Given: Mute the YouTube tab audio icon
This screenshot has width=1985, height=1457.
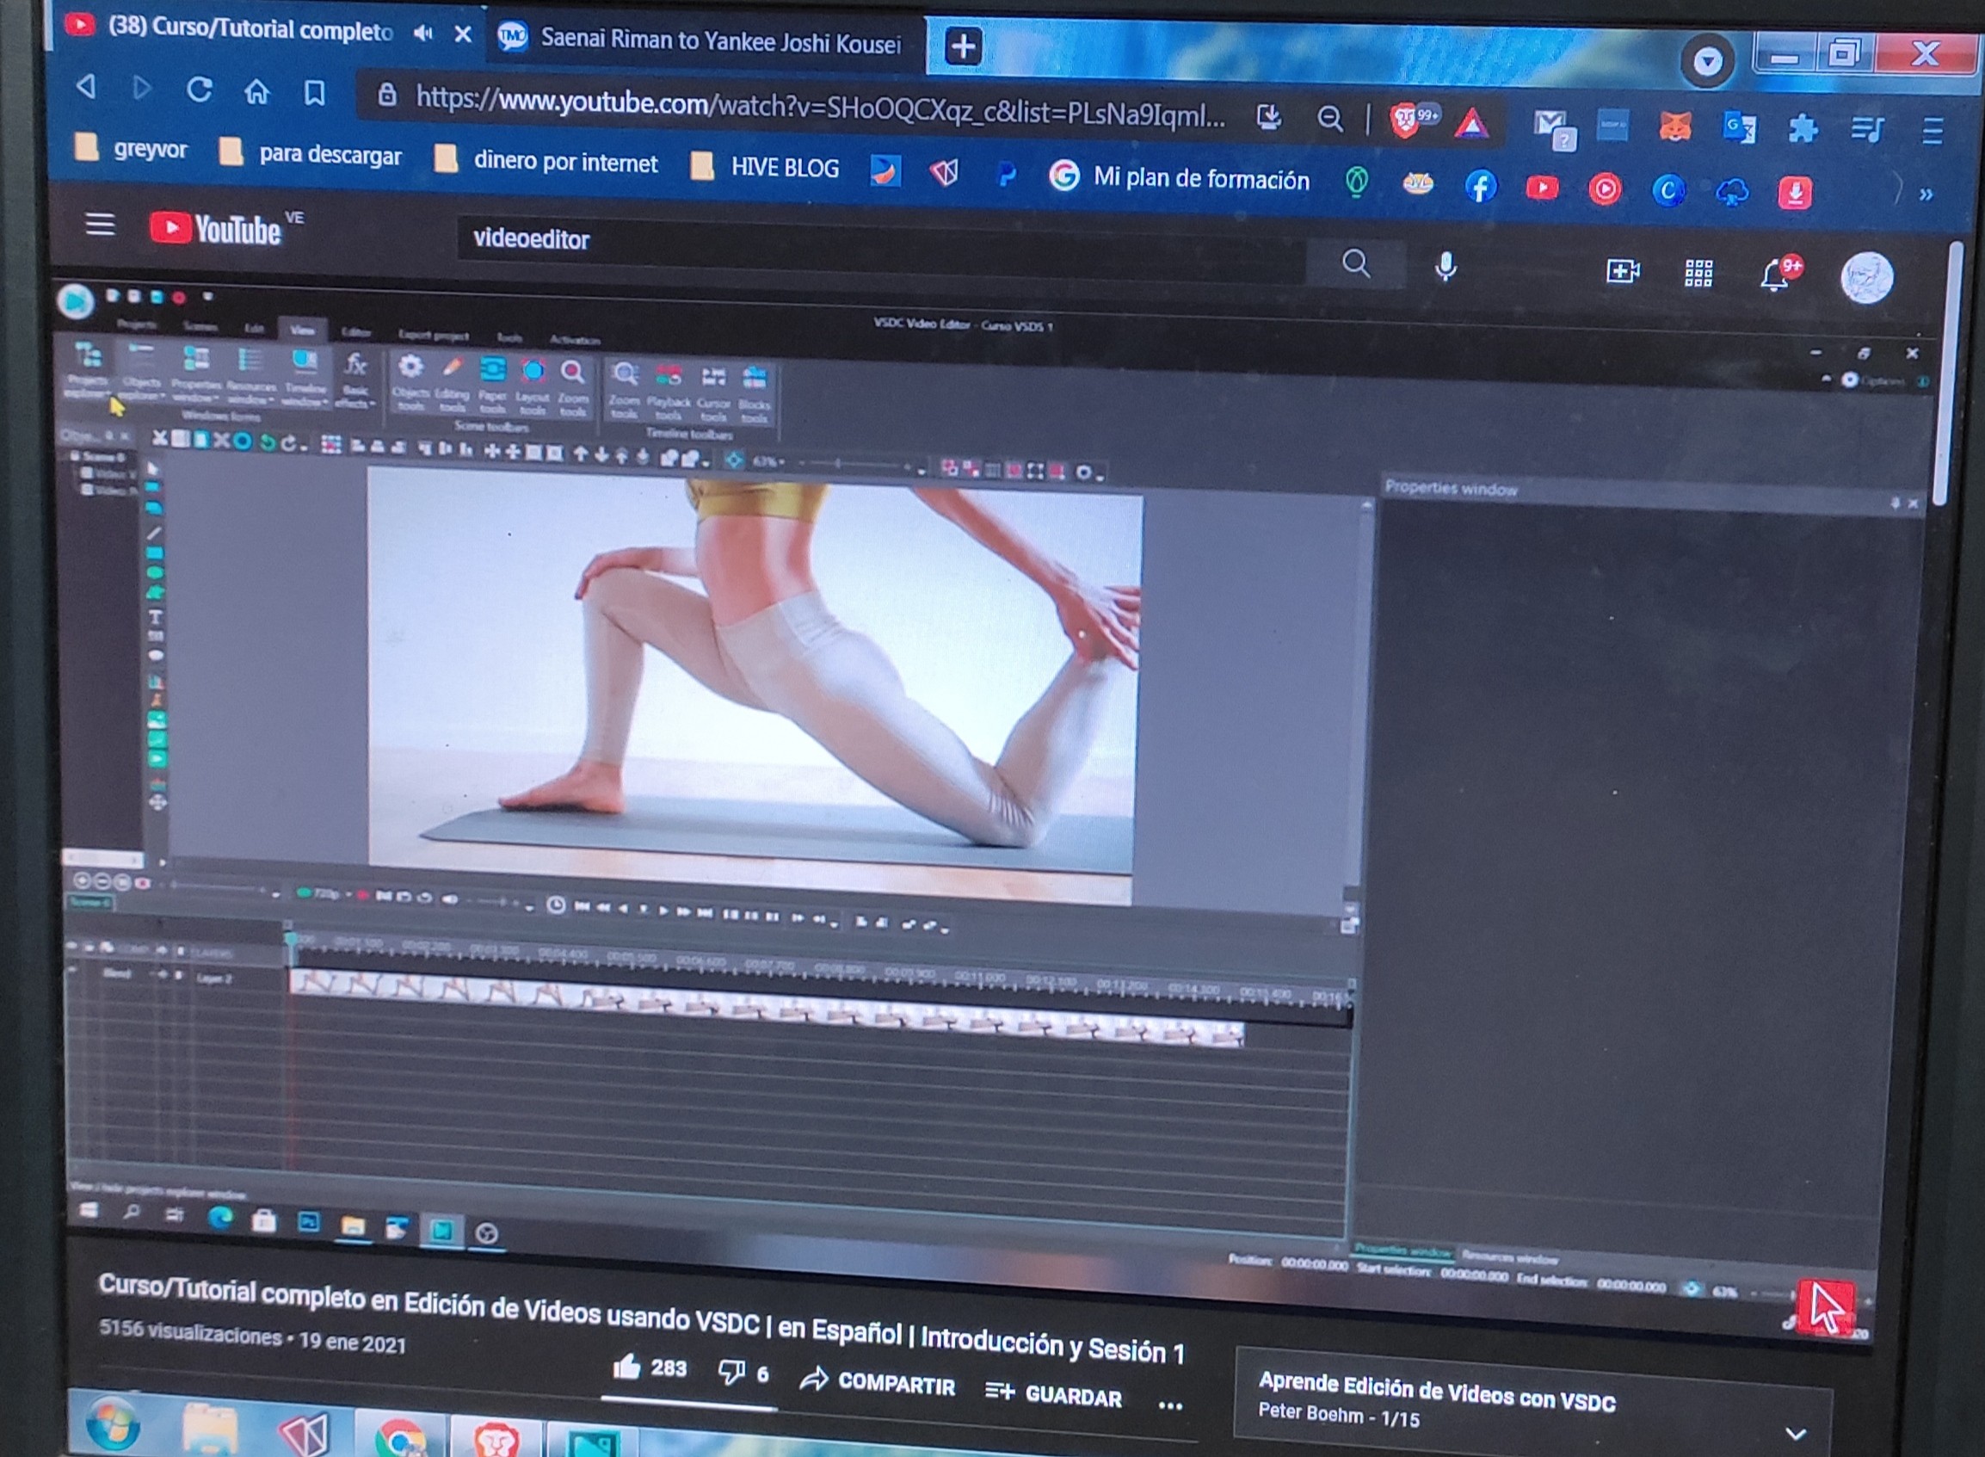Looking at the screenshot, I should coord(422,33).
